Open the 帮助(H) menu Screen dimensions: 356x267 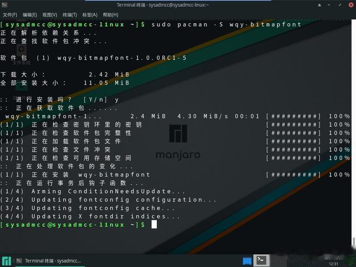tap(111, 15)
